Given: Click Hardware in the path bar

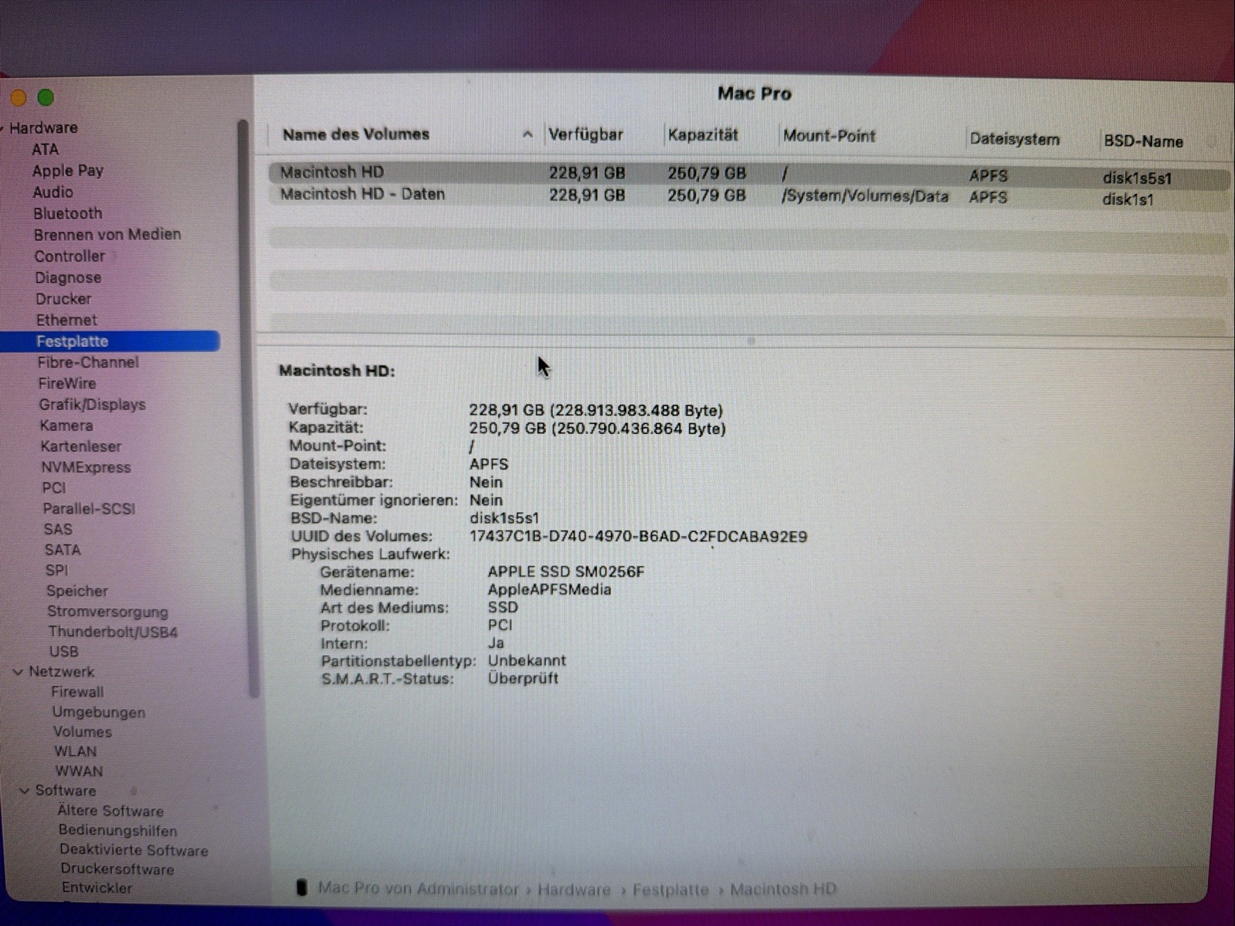Looking at the screenshot, I should click(x=574, y=890).
